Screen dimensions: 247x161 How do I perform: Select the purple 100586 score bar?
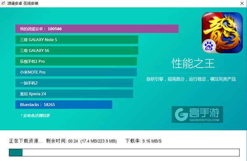pyautogui.click(x=97, y=29)
